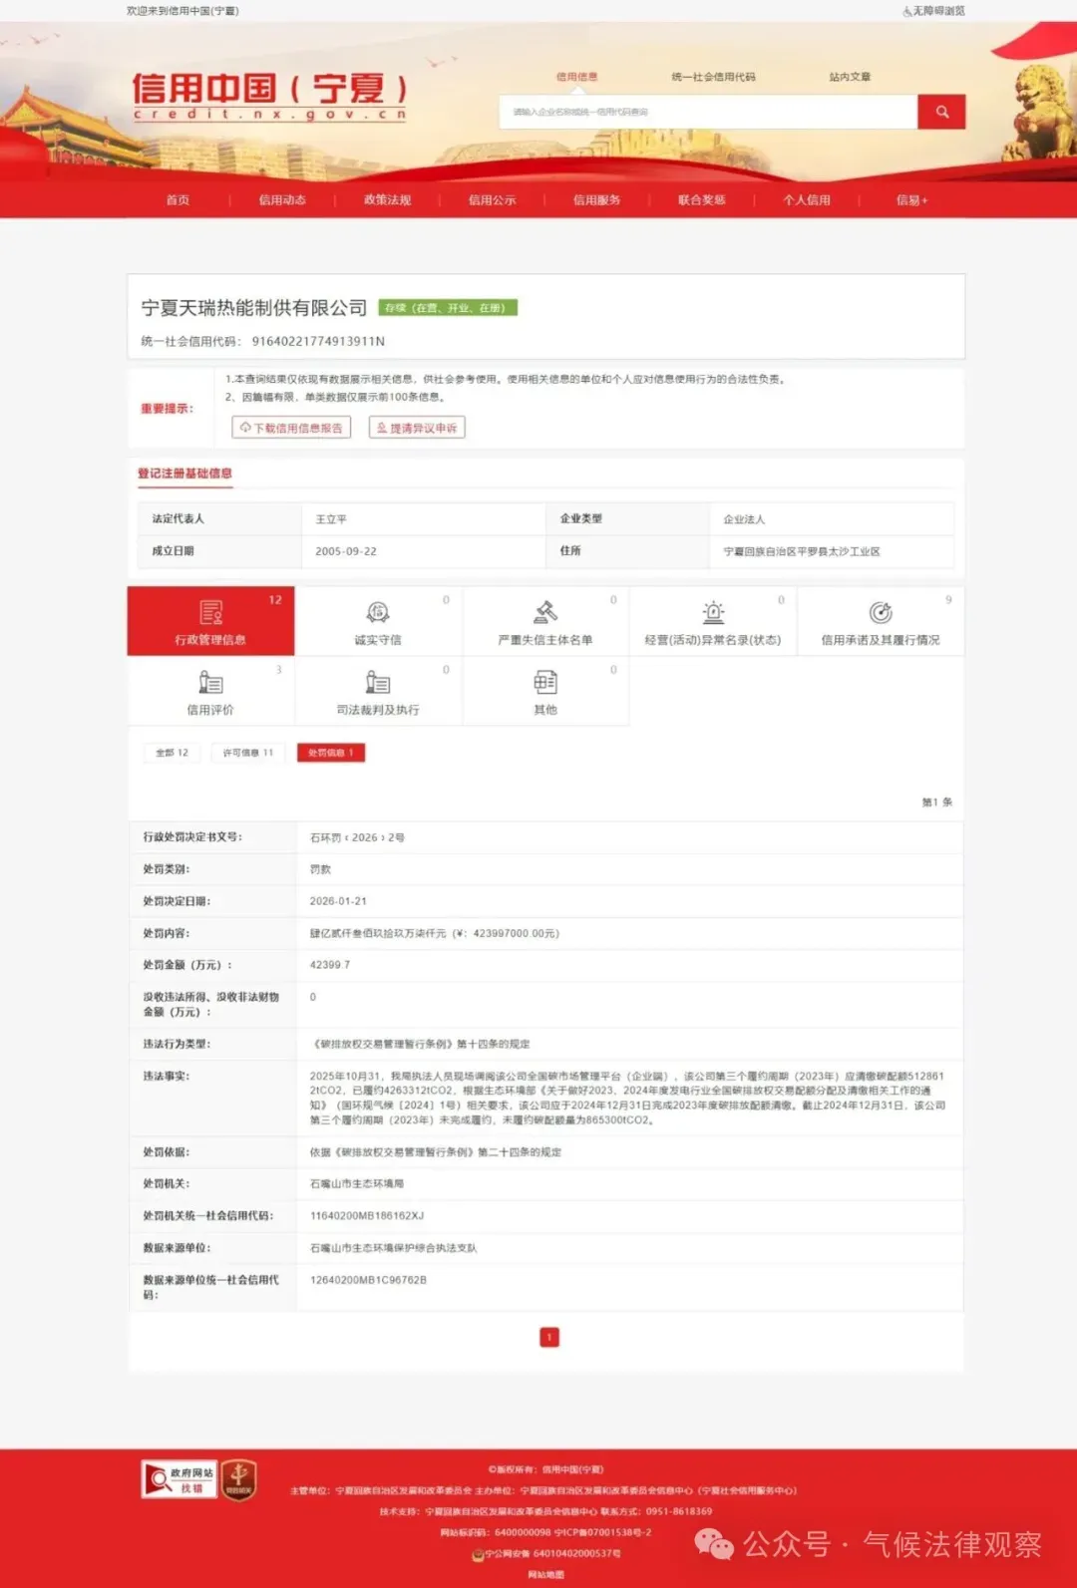Open 联合奖惩 navigation item
The image size is (1077, 1588).
coord(701,200)
